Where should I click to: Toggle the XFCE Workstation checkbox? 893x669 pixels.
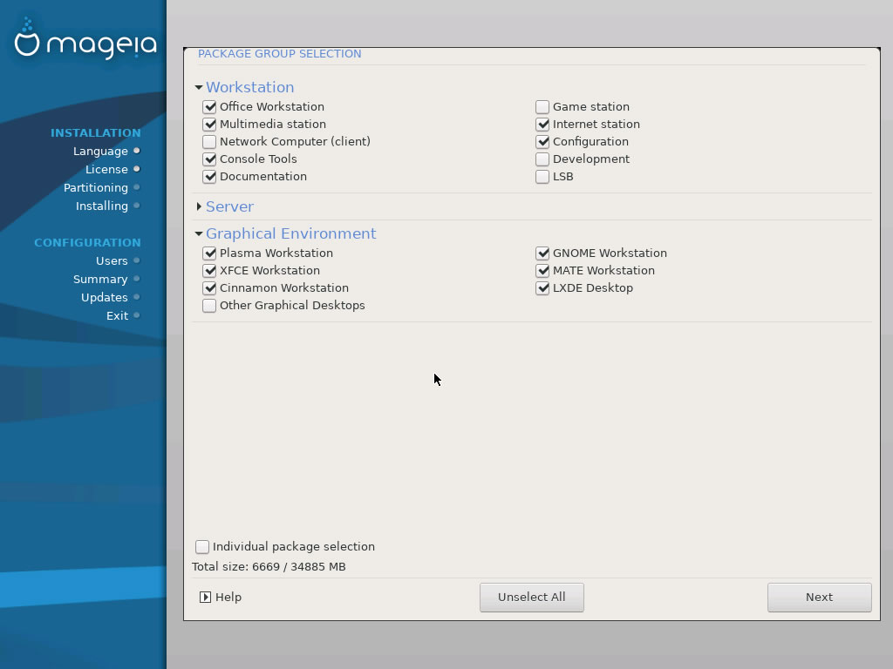(209, 271)
